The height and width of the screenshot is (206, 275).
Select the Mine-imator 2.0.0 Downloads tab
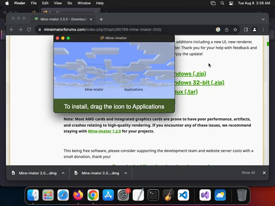(63, 19)
